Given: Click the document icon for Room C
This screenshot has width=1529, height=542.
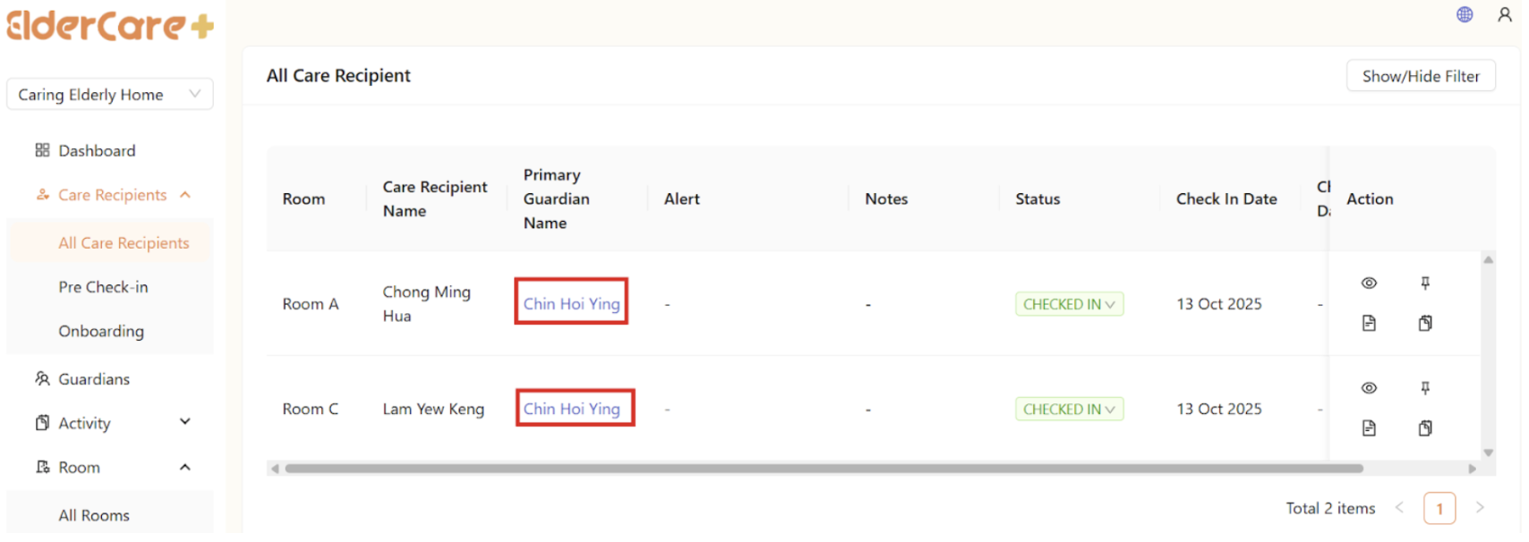Looking at the screenshot, I should point(1369,428).
